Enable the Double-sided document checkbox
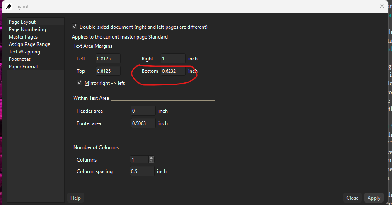 [x=75, y=27]
